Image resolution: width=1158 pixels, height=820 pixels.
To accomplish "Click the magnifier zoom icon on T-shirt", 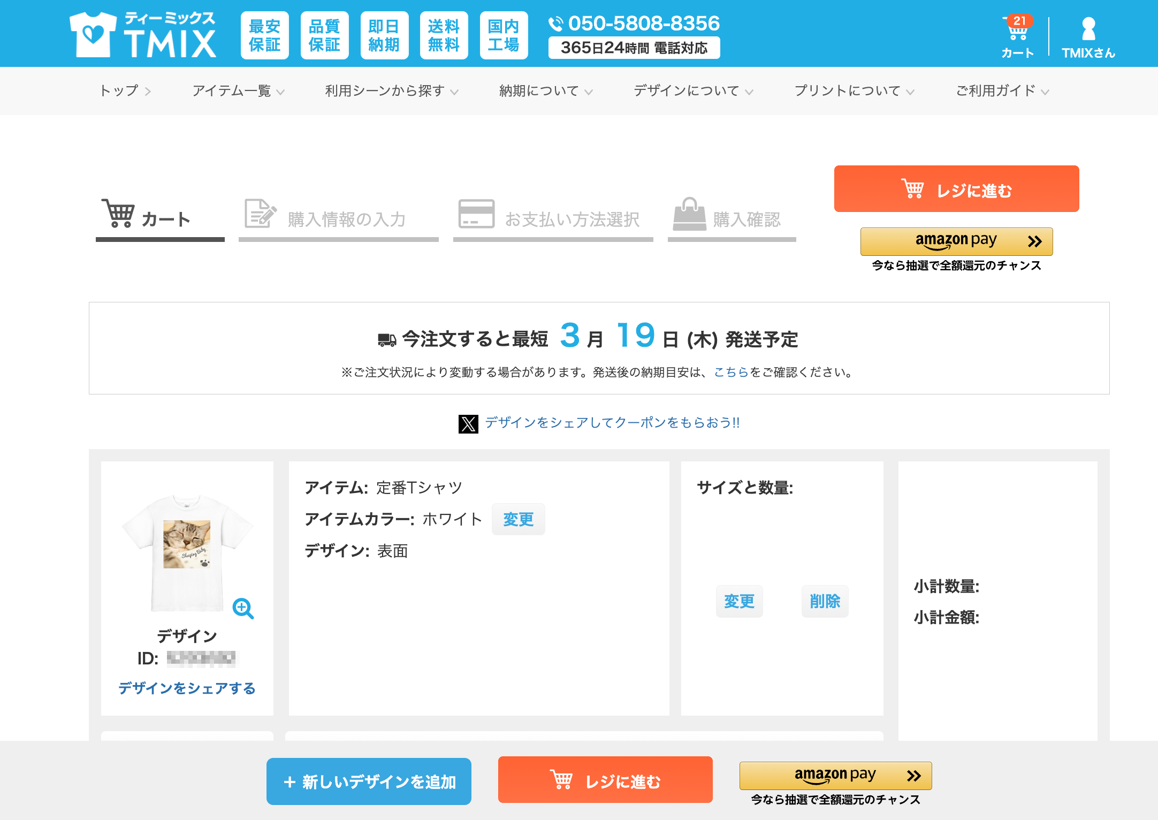I will coord(243,608).
